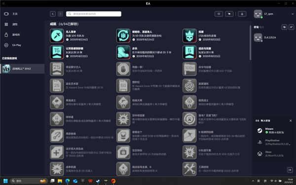Click the icon left of add friend

284,27
